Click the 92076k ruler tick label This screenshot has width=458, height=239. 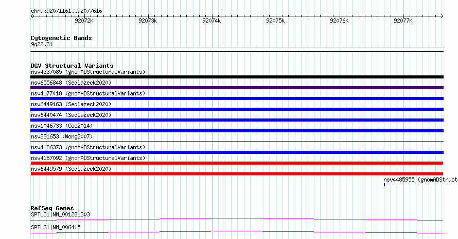tap(339, 21)
